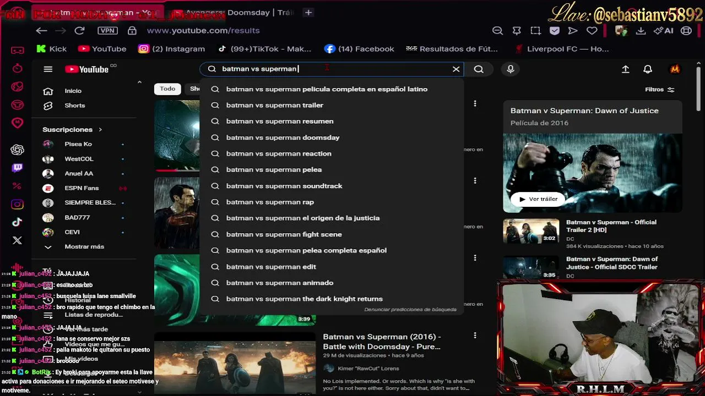This screenshot has height=396, width=705.
Task: Reload the current page
Action: pos(80,31)
